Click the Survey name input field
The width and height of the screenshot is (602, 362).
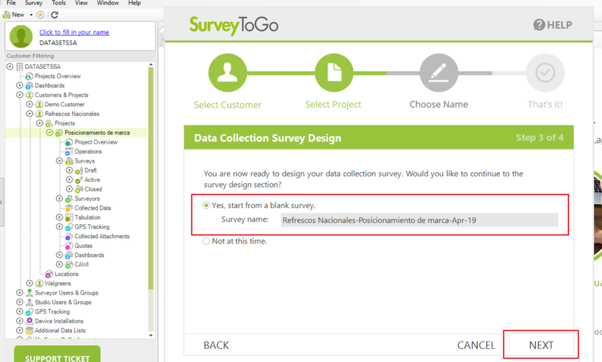(x=419, y=221)
